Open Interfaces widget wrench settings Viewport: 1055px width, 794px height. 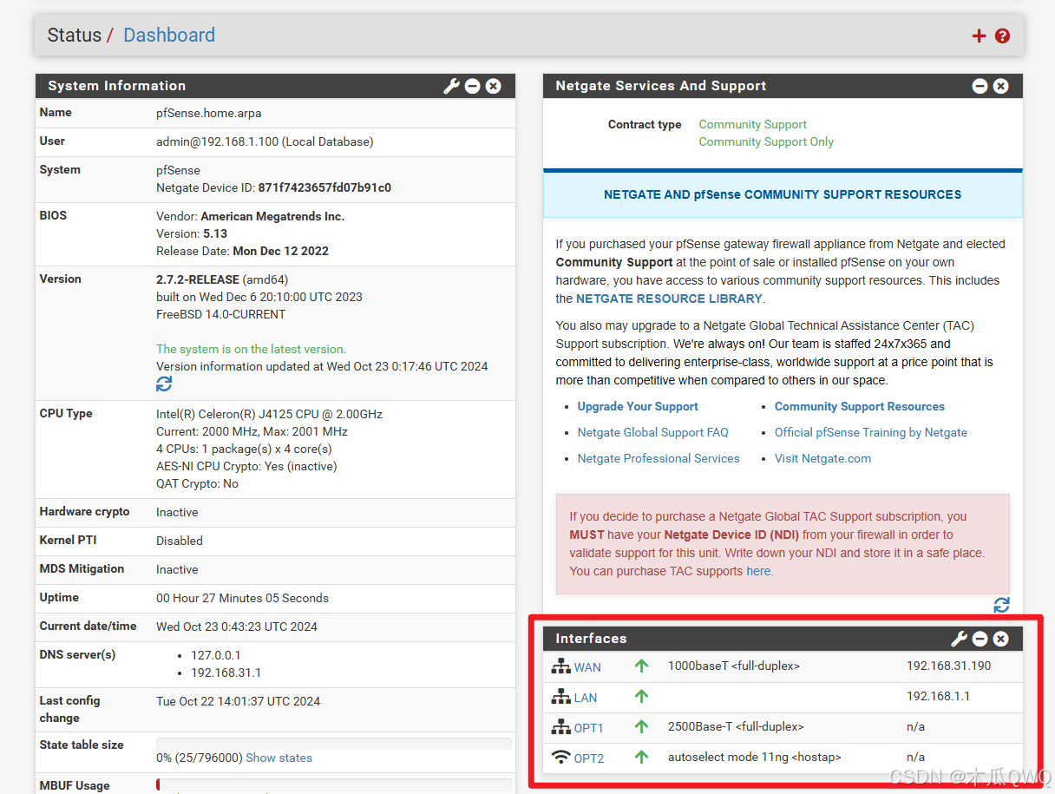(959, 639)
